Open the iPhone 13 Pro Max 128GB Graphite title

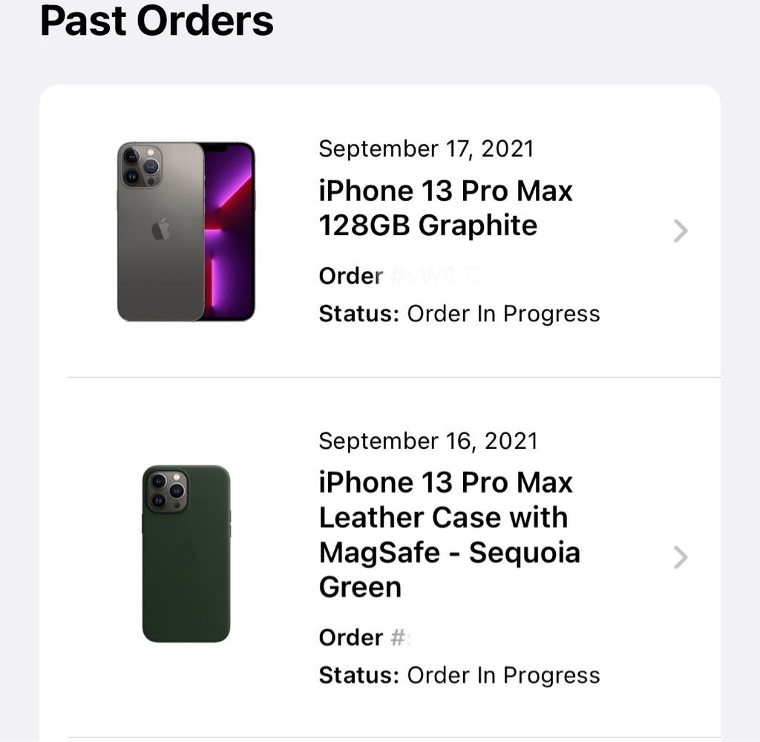pyautogui.click(x=445, y=208)
